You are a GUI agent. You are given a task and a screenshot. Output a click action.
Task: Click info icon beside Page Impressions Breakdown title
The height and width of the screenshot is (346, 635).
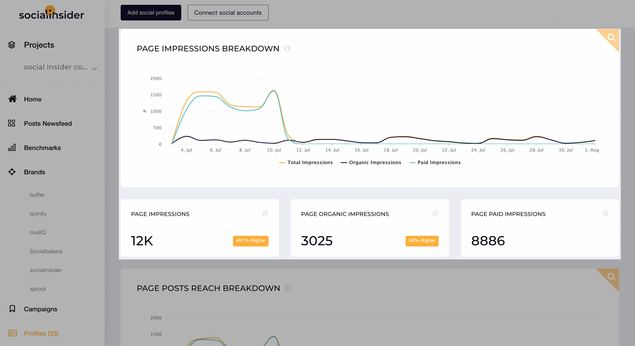[x=287, y=48]
